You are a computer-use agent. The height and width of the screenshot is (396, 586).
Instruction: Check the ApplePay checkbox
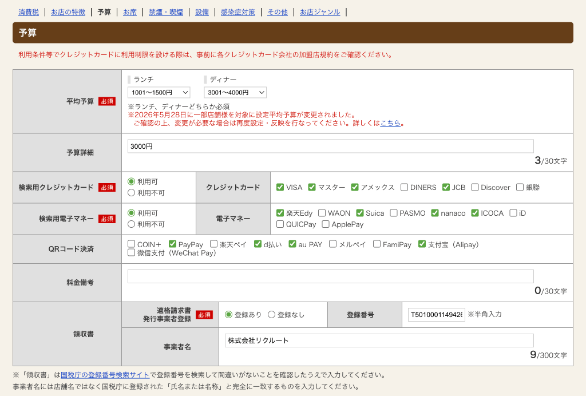click(326, 224)
